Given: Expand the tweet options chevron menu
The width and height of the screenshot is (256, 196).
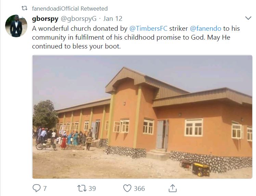Looking at the screenshot, I should click(248, 18).
